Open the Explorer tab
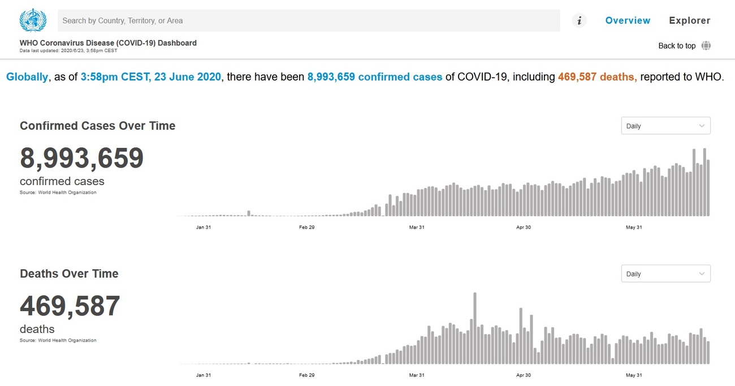This screenshot has height=386, width=735. coord(689,20)
